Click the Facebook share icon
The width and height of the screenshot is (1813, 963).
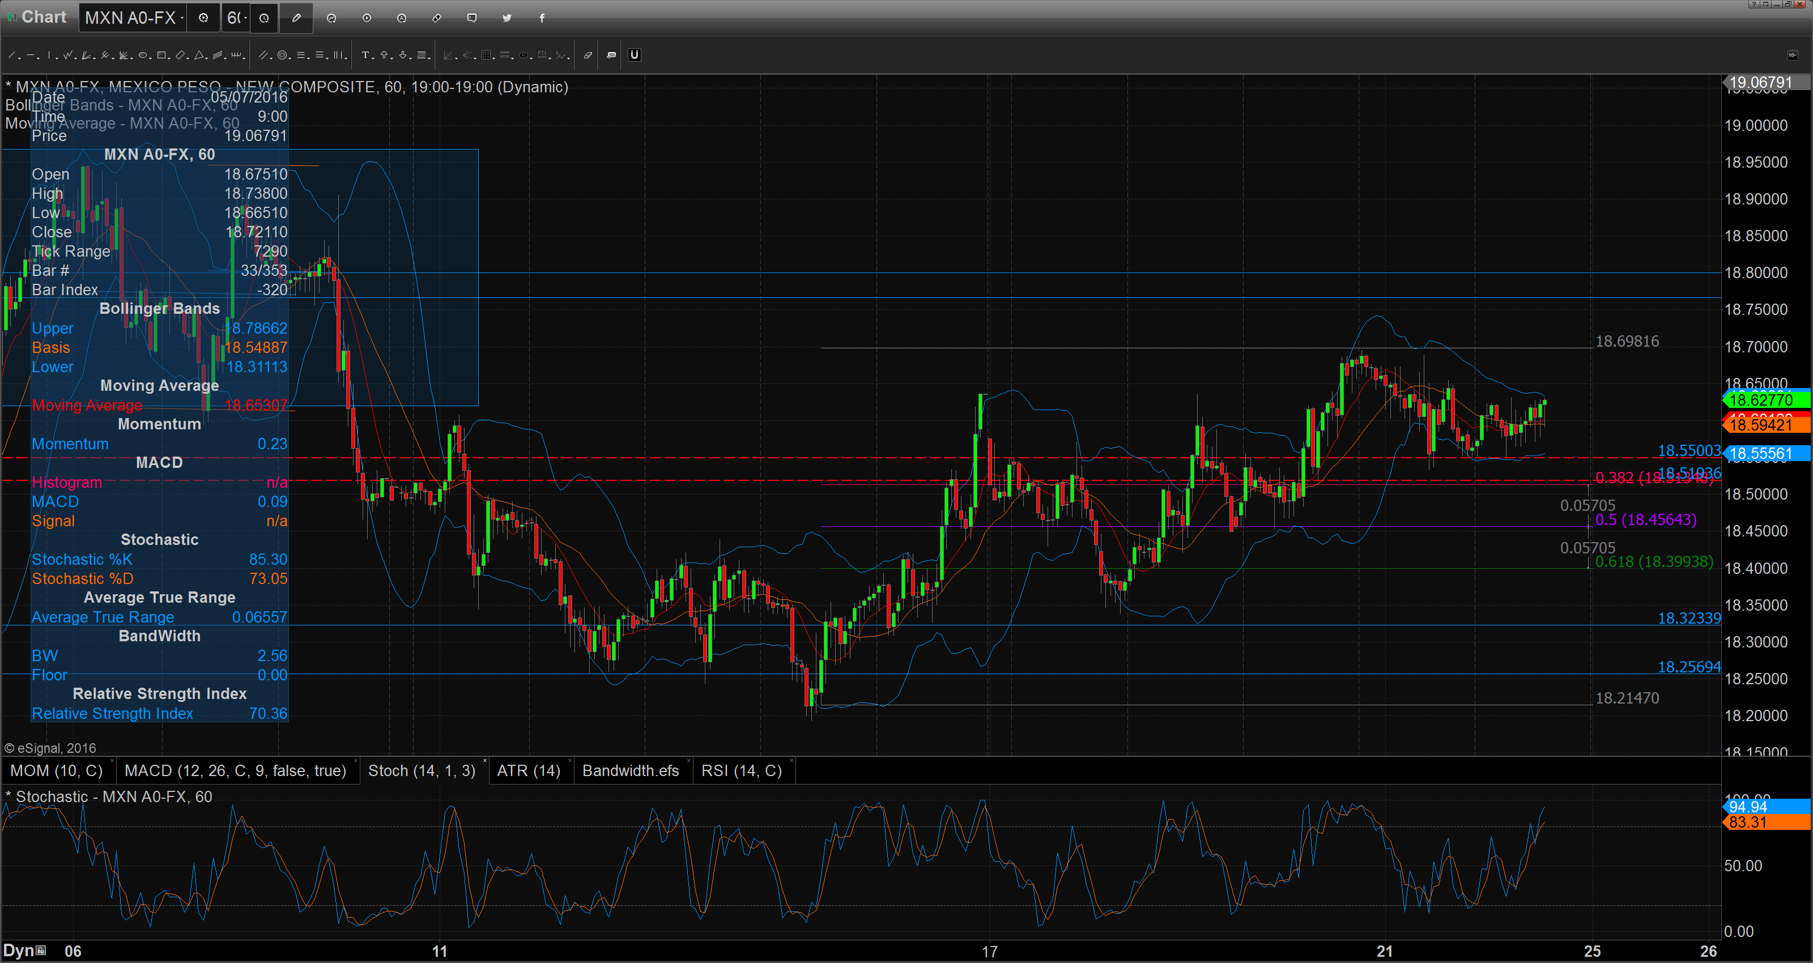tap(542, 18)
